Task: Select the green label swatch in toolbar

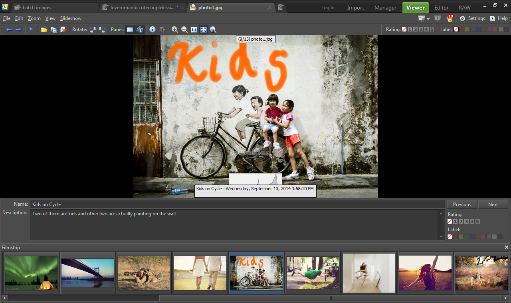Action: [473, 30]
